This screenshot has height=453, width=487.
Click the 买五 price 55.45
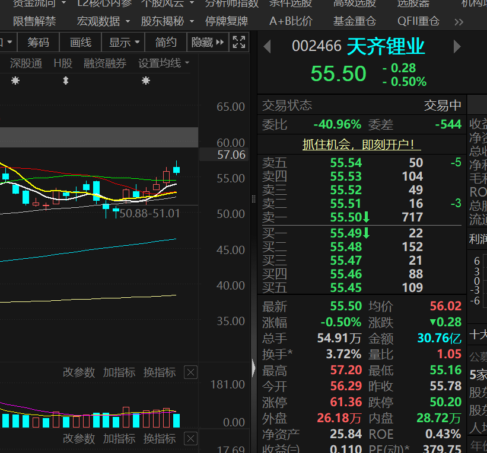click(x=346, y=288)
